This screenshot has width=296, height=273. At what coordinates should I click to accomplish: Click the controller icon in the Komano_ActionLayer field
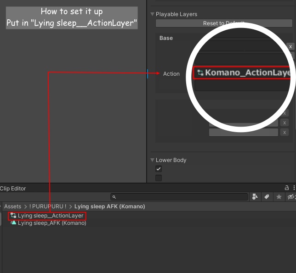coord(200,73)
